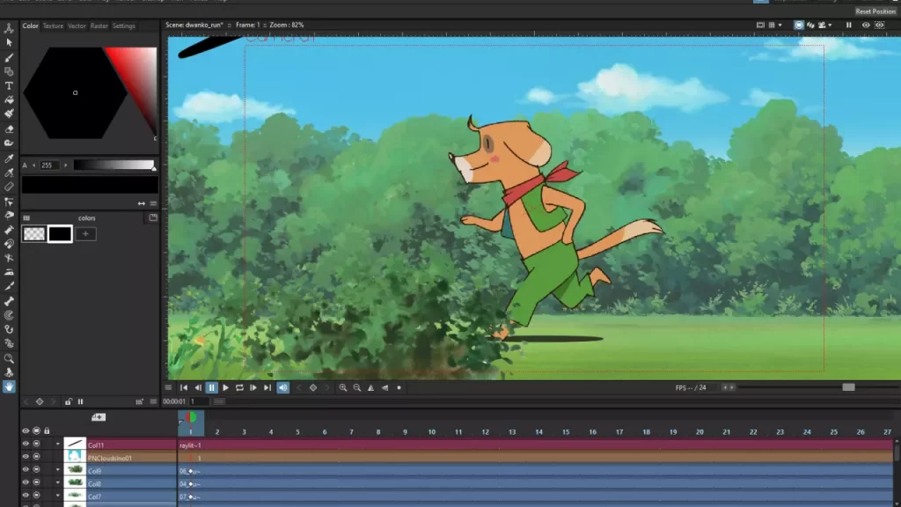Select the Animate tool at toolbar top
901x507 pixels.
[9, 28]
